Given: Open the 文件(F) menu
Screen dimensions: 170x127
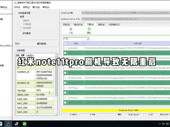Looking at the screenshot, I should pyautogui.click(x=17, y=7).
